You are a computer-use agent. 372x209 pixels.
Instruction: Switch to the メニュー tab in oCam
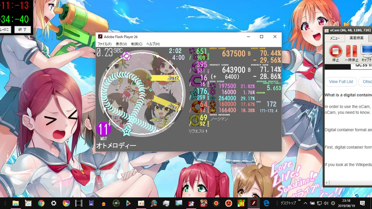coord(335,38)
